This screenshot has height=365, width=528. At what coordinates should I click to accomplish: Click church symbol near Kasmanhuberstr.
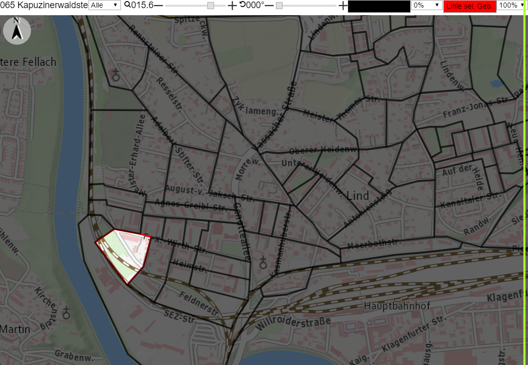pyautogui.click(x=263, y=263)
